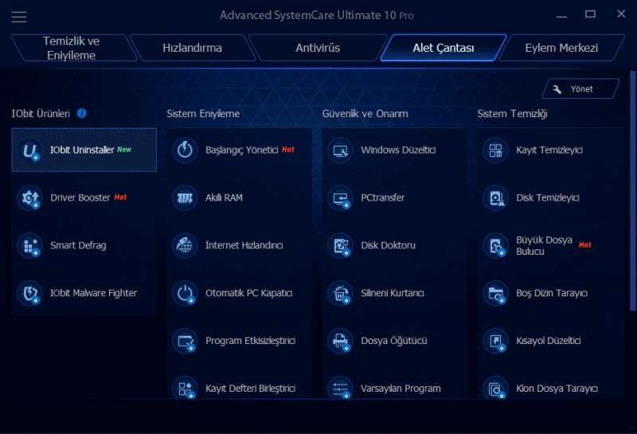Switch to Antivirüs tab
Image resolution: width=637 pixels, height=434 pixels.
318,48
